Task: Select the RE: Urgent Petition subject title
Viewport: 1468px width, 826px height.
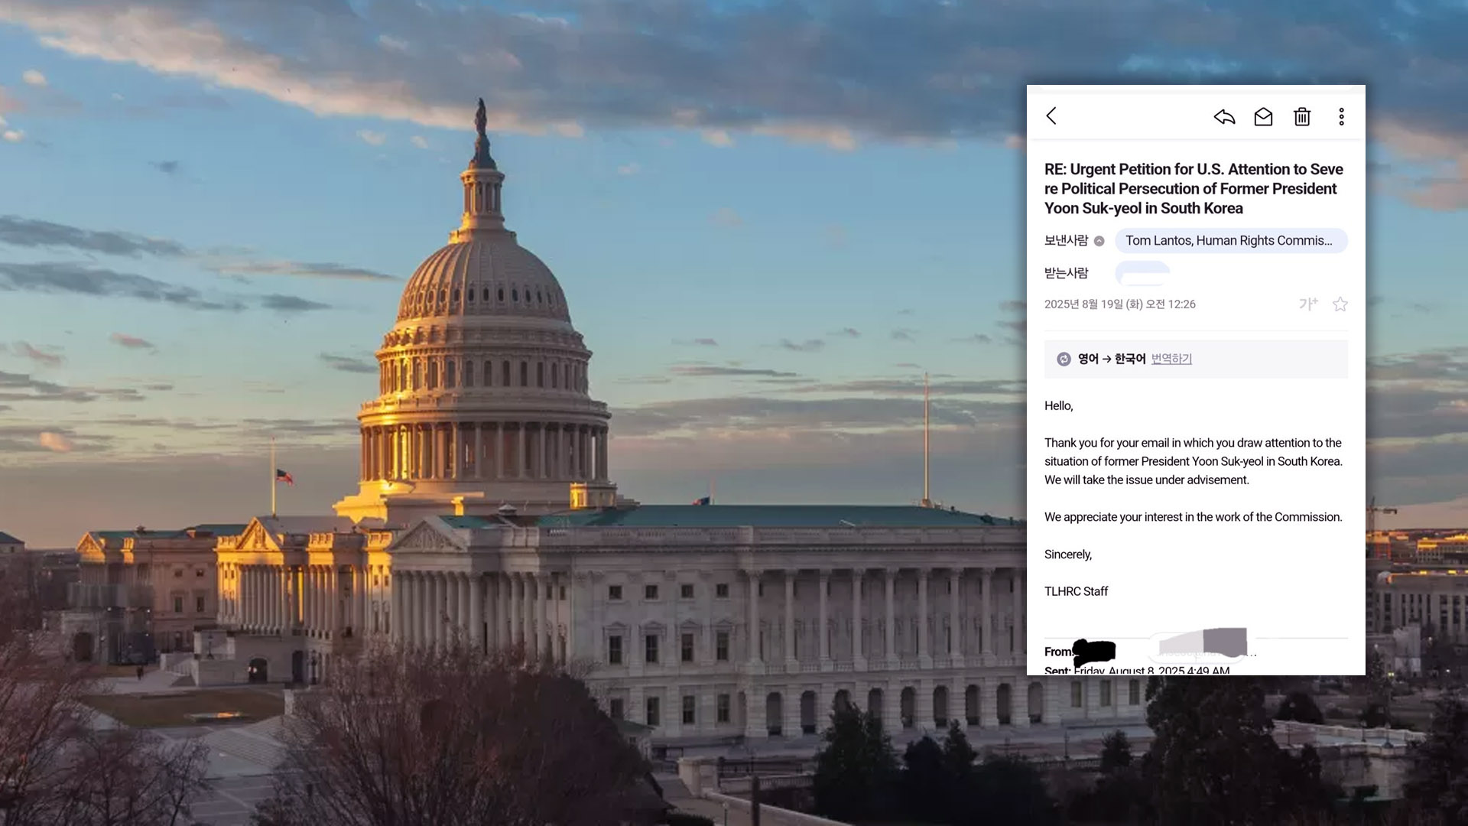Action: (x=1194, y=188)
